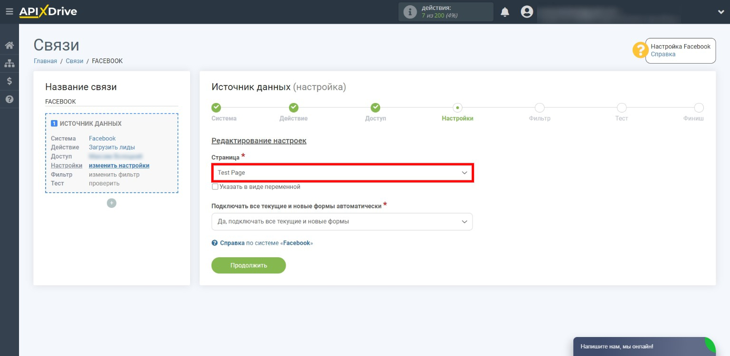Open the hamburger menu icon
730x356 pixels.
pyautogui.click(x=9, y=12)
